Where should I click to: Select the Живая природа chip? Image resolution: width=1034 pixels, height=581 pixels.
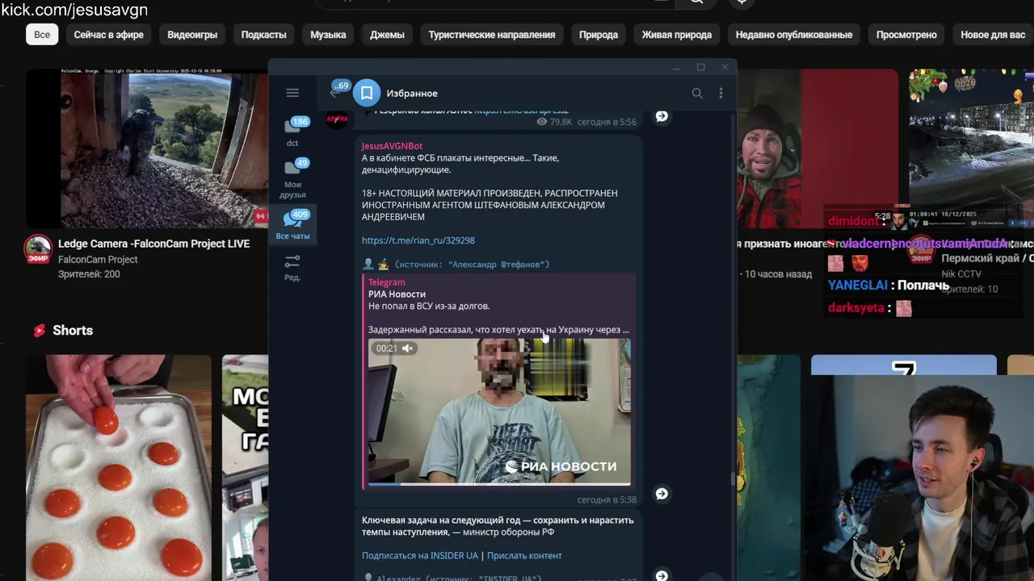coord(677,35)
